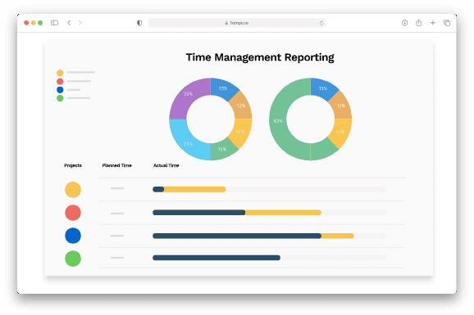Image resolution: width=474 pixels, height=315 pixels.
Task: Show the tab overview icon
Action: 447,23
